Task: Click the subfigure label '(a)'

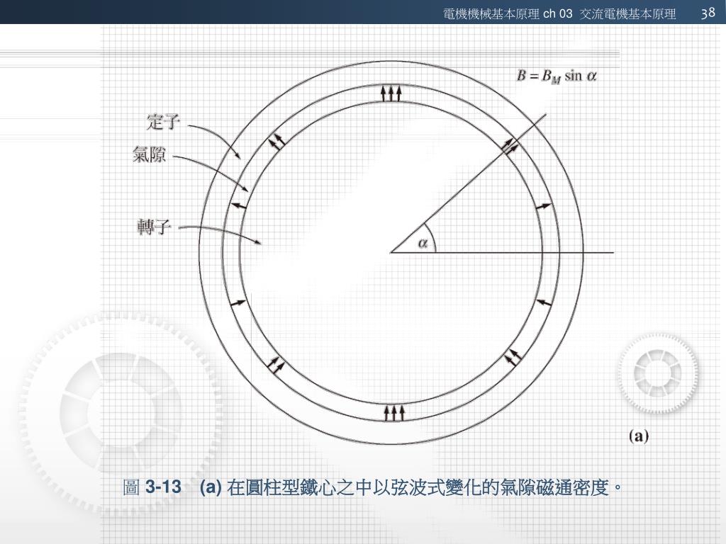Action: point(639,436)
